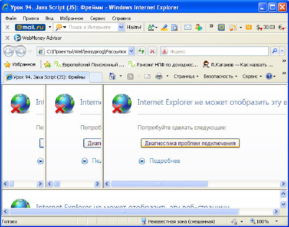
Task: Go back with the Back arrow button
Action: [x=9, y=51]
